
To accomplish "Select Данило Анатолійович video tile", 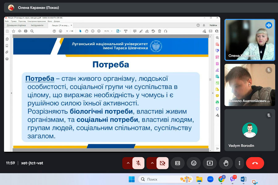I will coord(250,85).
